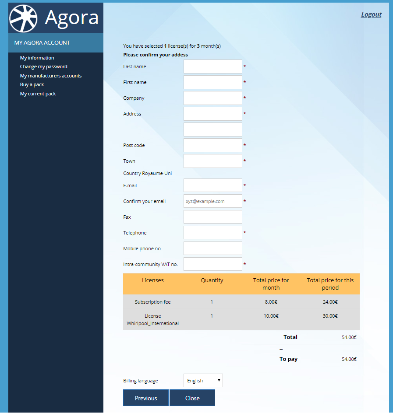The height and width of the screenshot is (413, 393).
Task: Click the 30.00€ period price
Action: 330,316
